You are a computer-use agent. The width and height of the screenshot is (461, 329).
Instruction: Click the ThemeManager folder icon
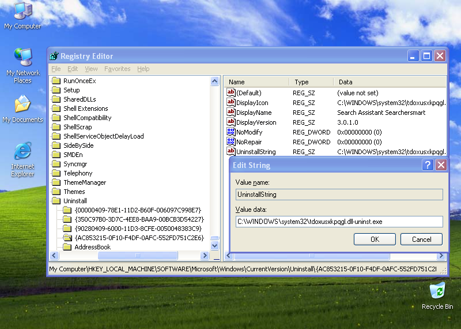point(56,182)
